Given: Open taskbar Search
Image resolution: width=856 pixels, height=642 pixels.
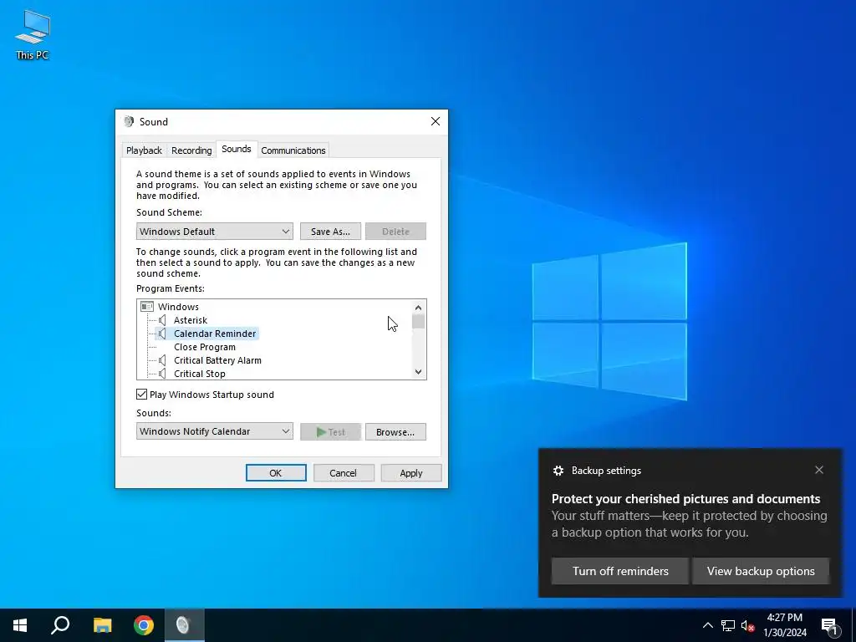Looking at the screenshot, I should [x=60, y=625].
